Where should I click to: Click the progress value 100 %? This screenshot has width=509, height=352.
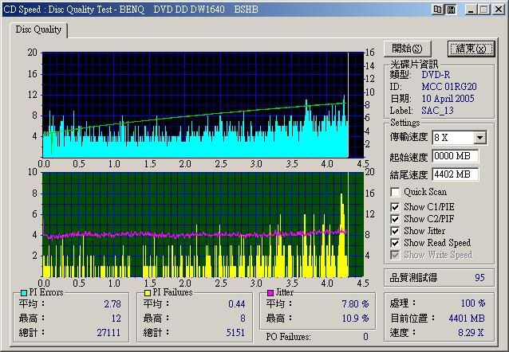[473, 303]
